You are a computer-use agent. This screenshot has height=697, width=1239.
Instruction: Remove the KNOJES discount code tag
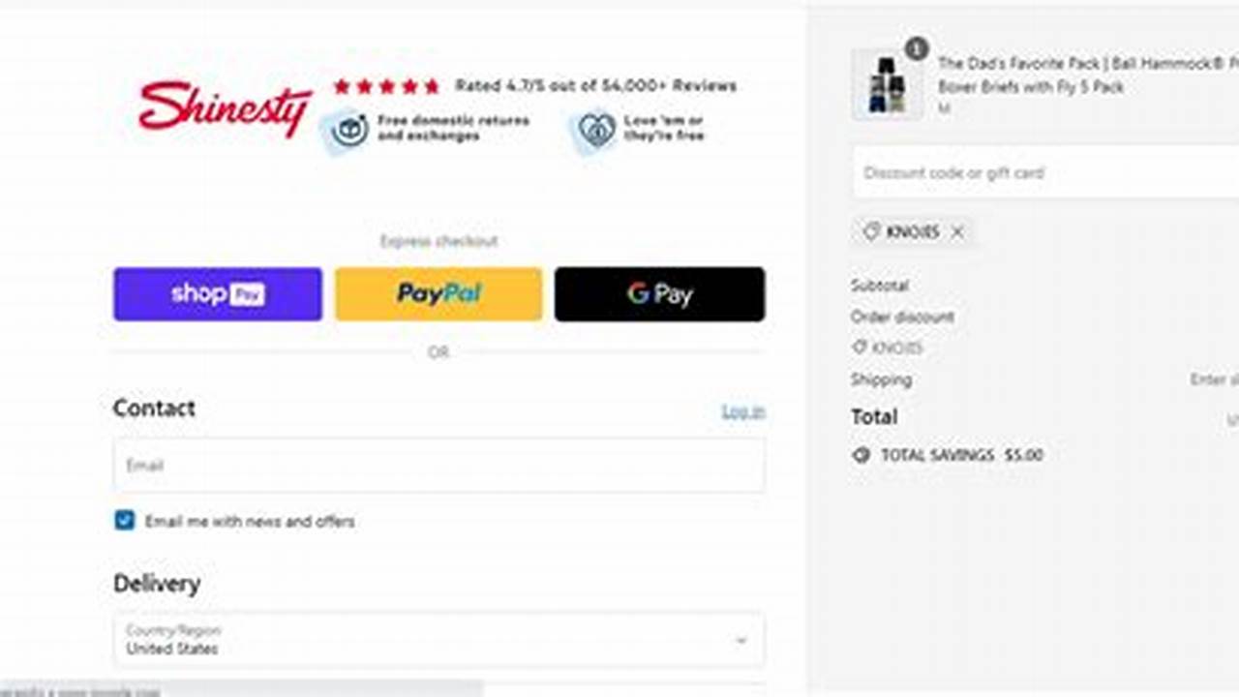(x=957, y=232)
